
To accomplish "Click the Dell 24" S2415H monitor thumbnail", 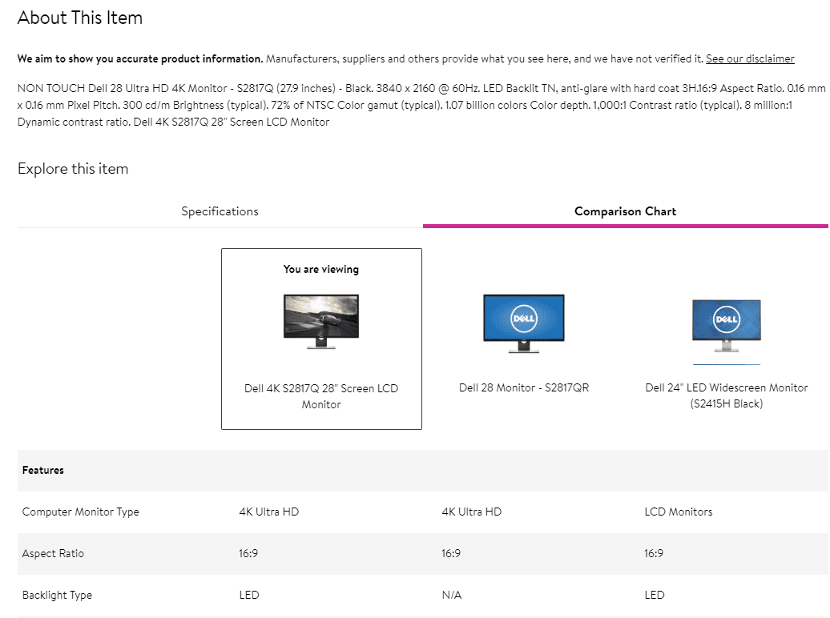I will click(x=726, y=325).
